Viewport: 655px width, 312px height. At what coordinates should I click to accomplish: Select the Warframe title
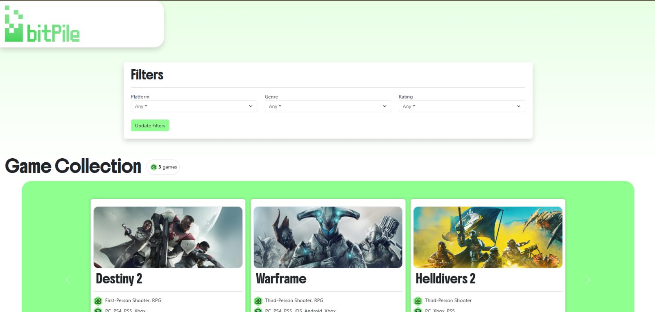(281, 278)
